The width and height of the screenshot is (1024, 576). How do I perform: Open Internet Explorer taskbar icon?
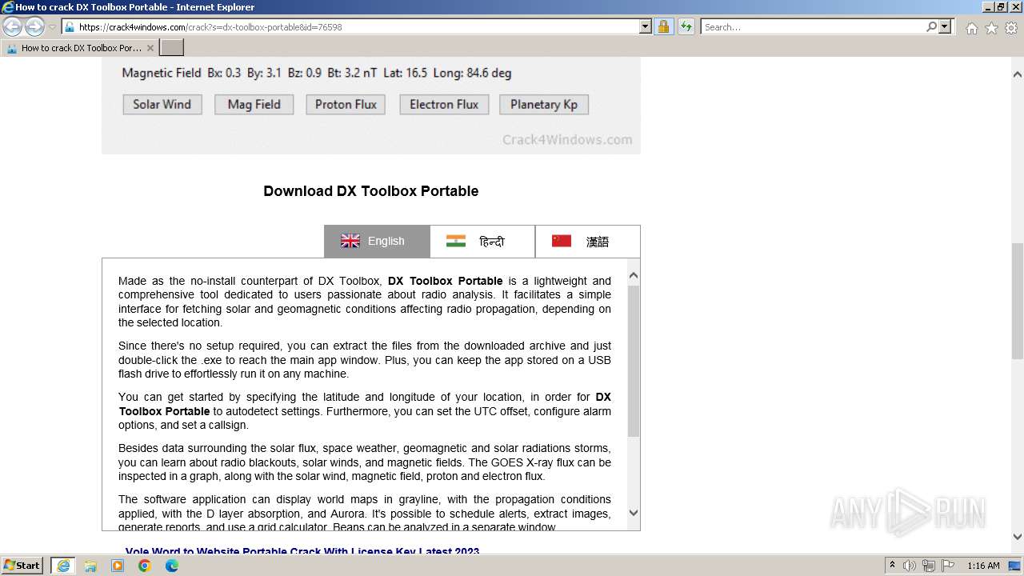[62, 566]
